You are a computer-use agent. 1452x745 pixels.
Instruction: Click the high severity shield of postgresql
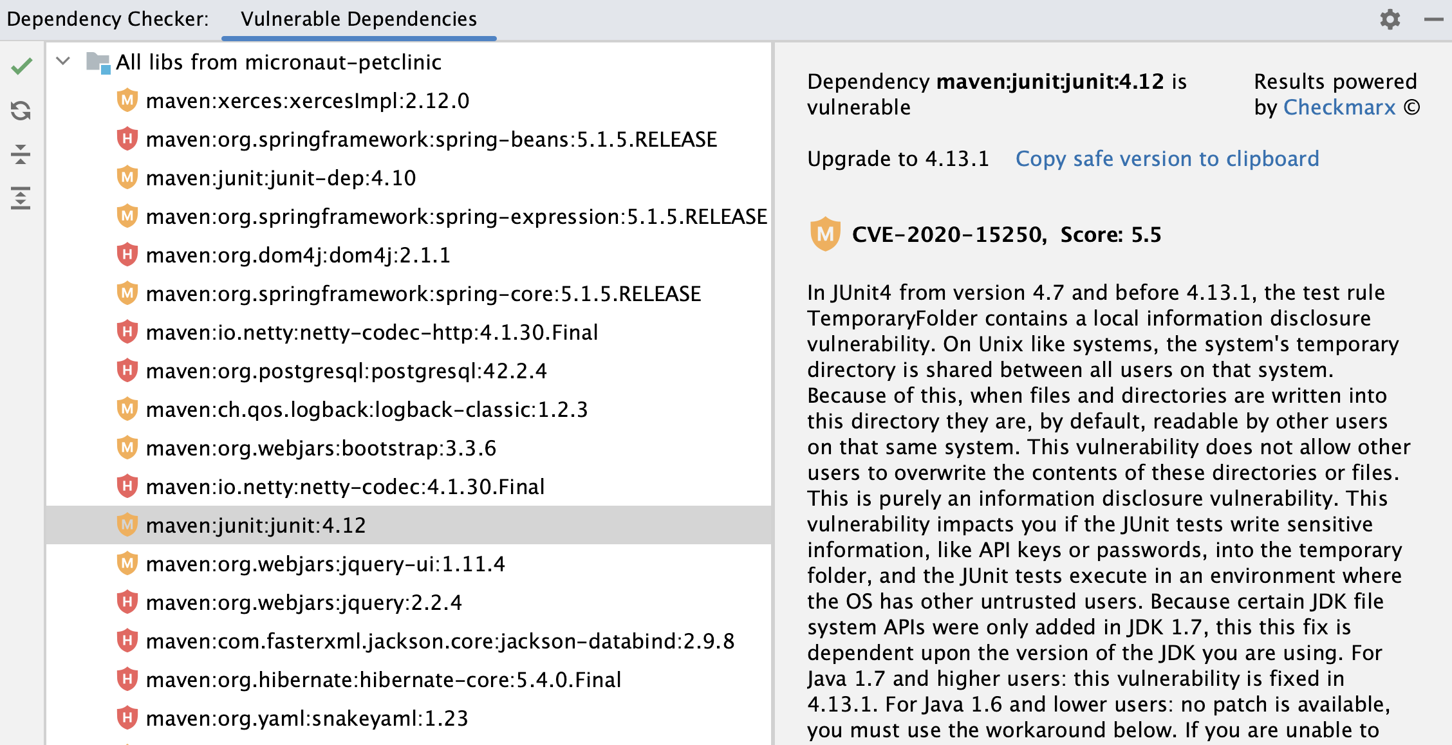click(127, 371)
